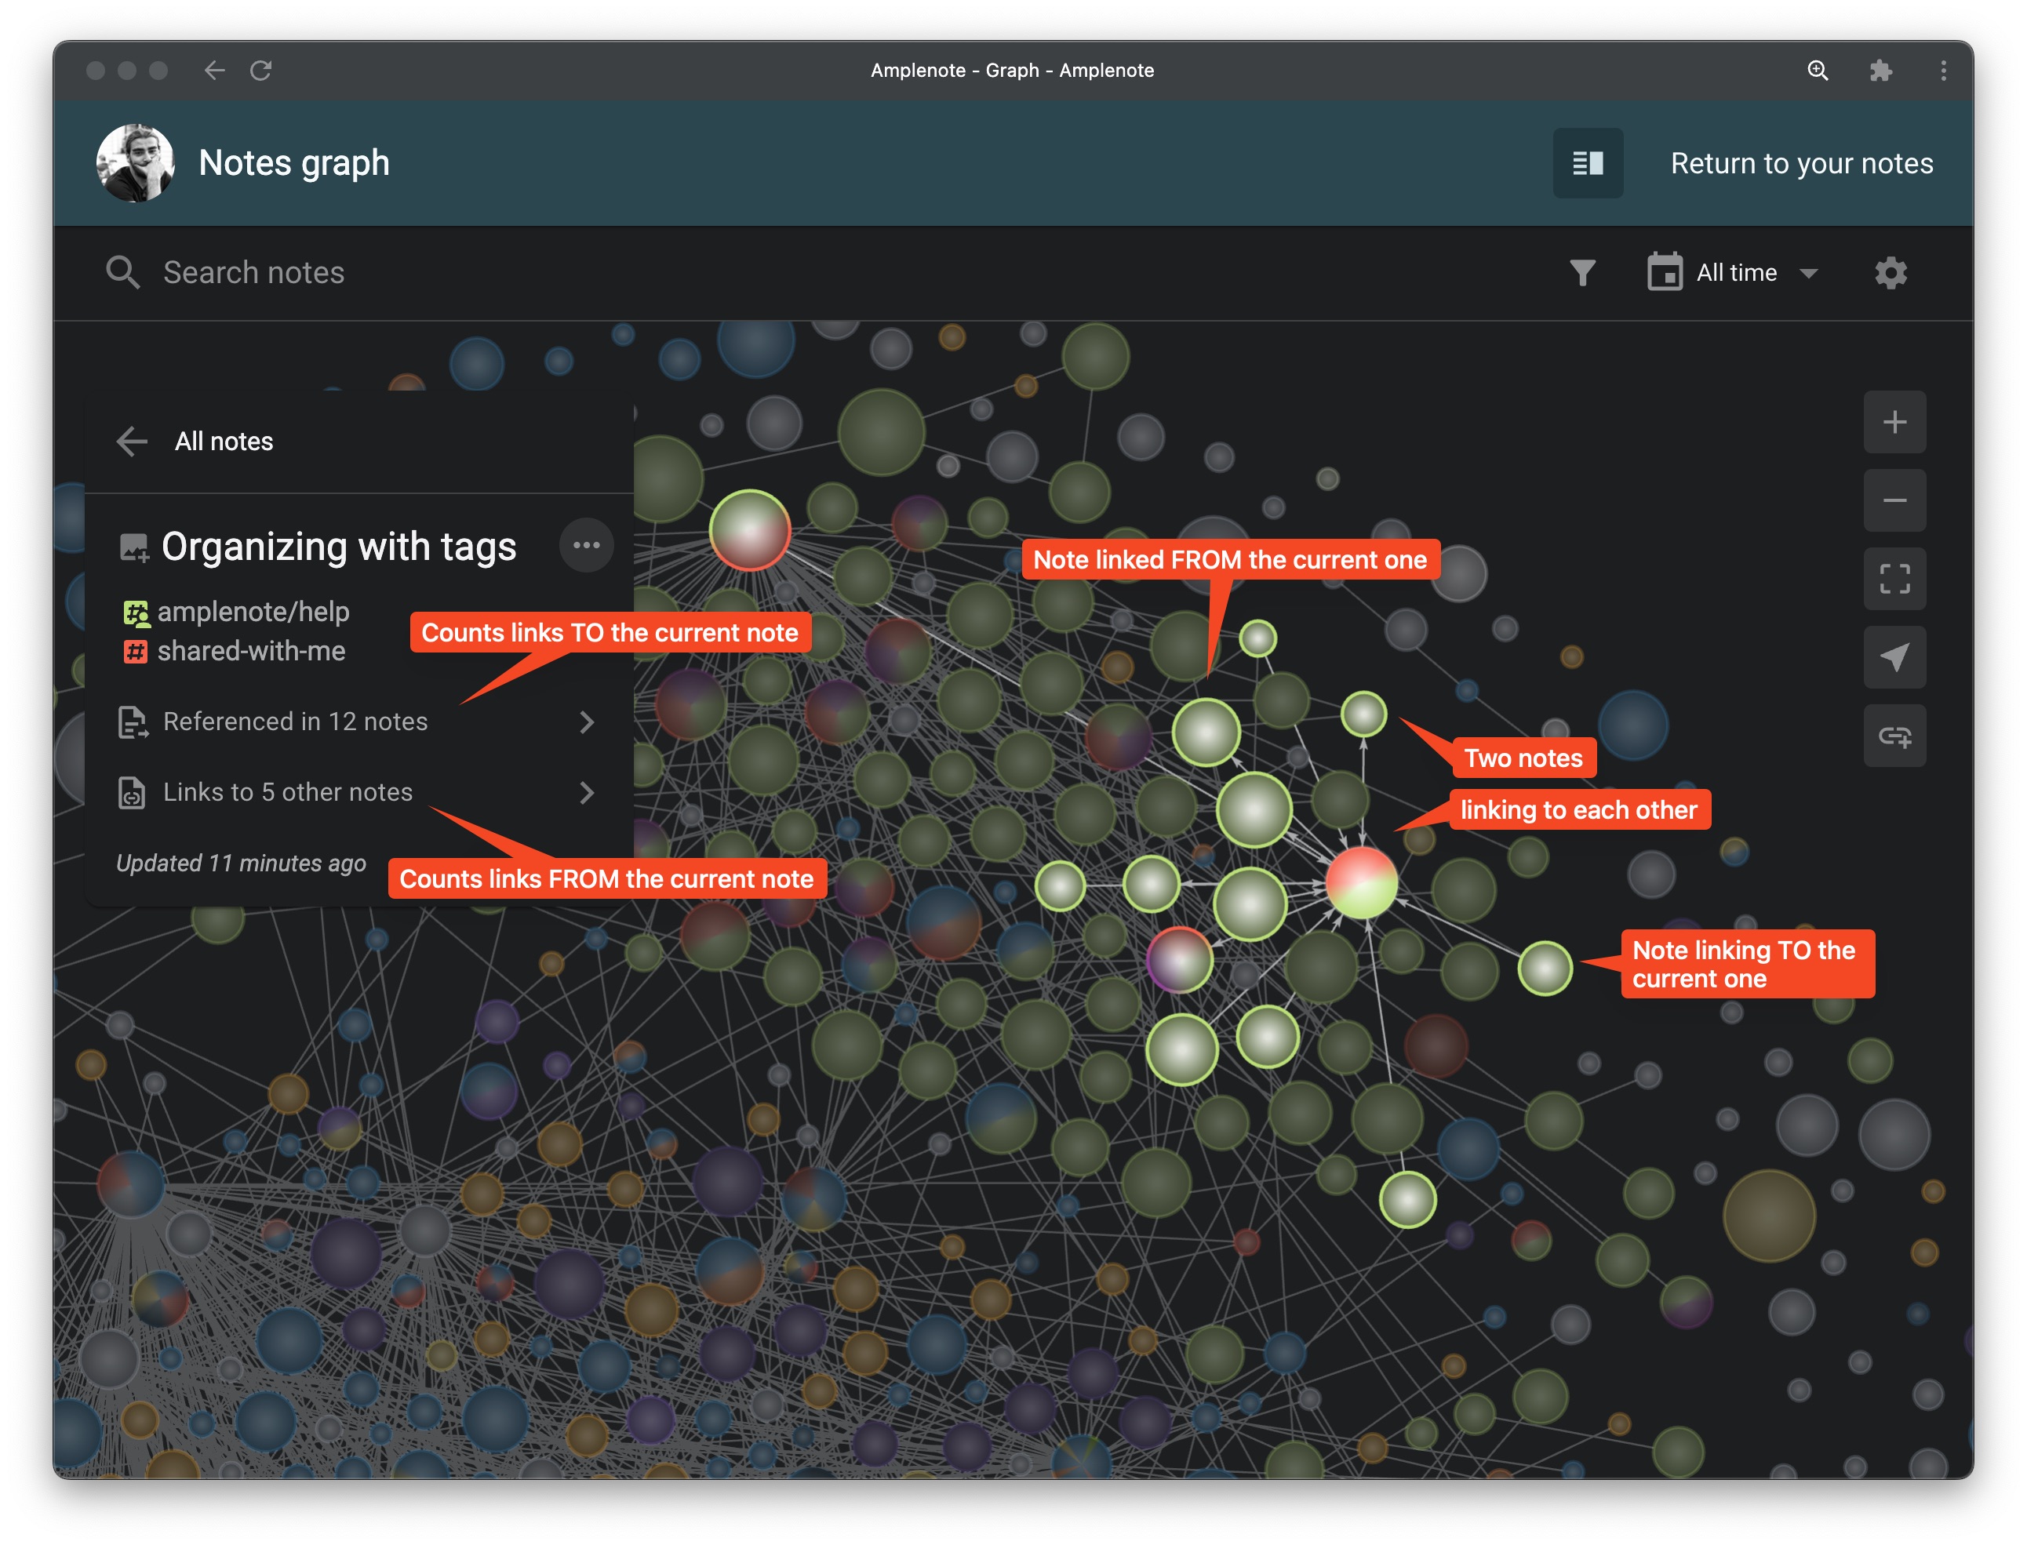
Task: Click the Updated 11 minutes ago text
Action: [241, 863]
